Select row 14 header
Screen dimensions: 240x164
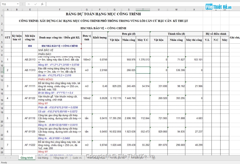[2, 86]
